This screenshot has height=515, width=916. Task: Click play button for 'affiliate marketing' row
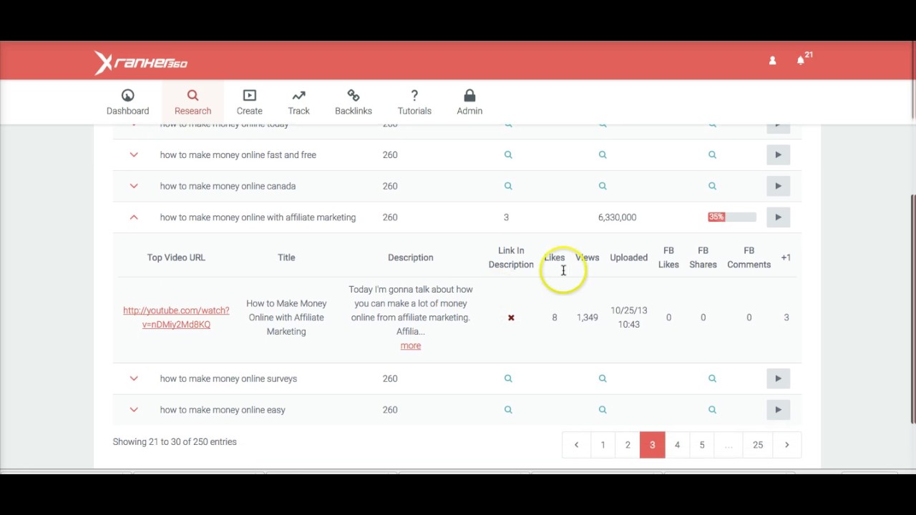pos(778,217)
